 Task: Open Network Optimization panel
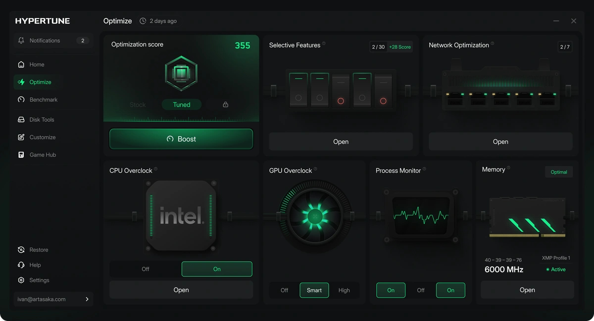click(500, 142)
